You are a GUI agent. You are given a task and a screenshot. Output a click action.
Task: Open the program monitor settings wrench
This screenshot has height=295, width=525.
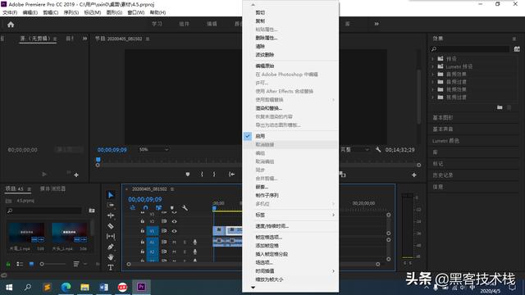coord(378,149)
